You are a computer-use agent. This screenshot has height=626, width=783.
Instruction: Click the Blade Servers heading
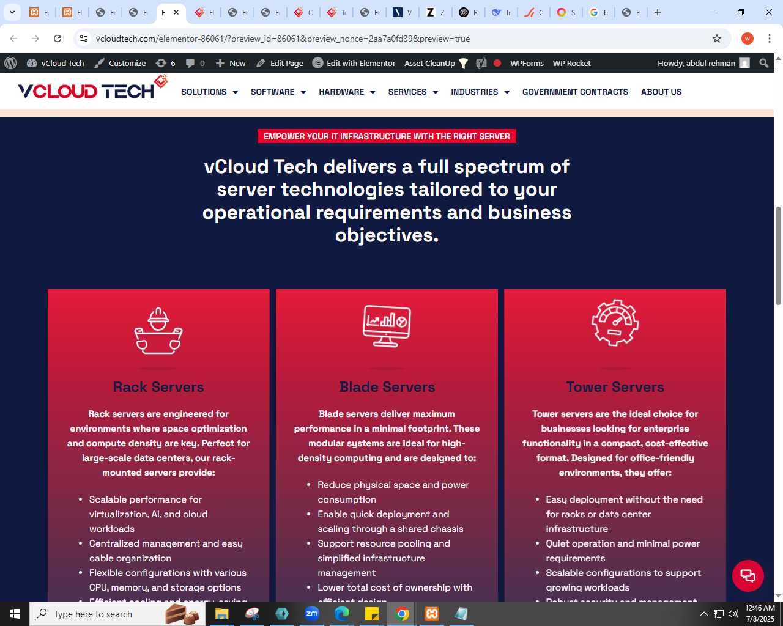[387, 387]
